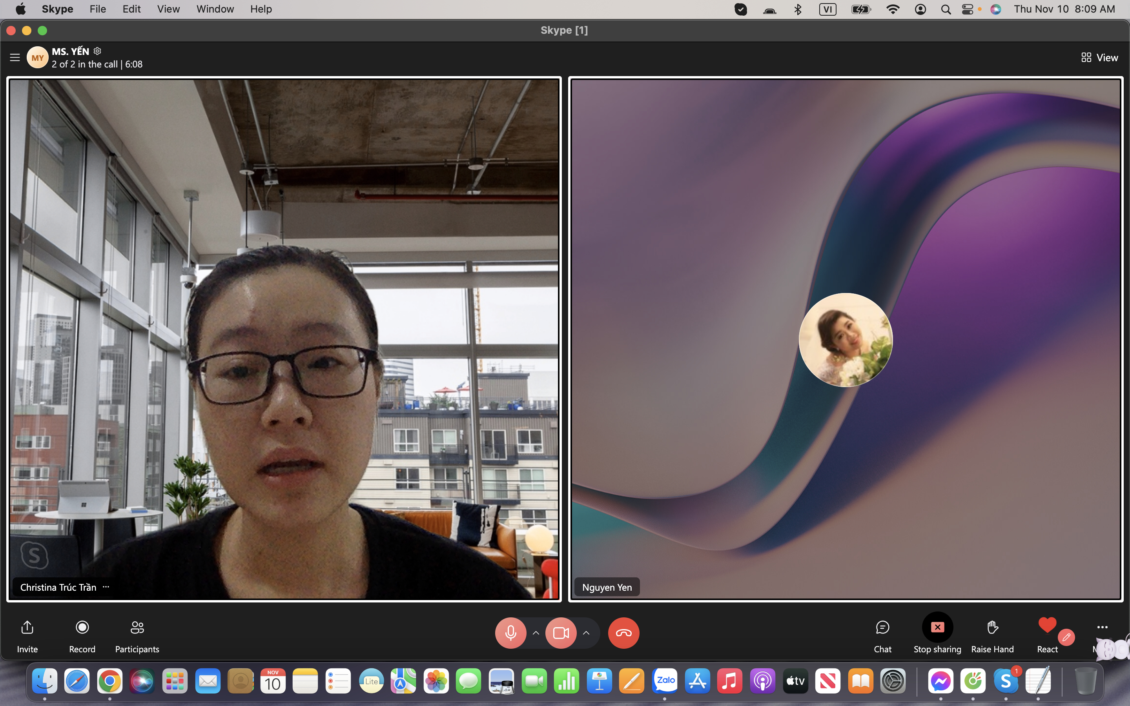Open Google Chrome from the Dock
This screenshot has height=706, width=1130.
[110, 681]
